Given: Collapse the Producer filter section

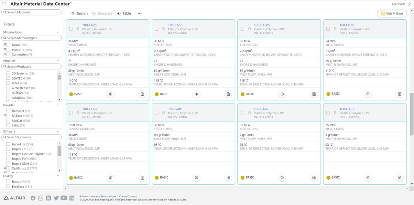Looking at the screenshot, I should (58, 61).
